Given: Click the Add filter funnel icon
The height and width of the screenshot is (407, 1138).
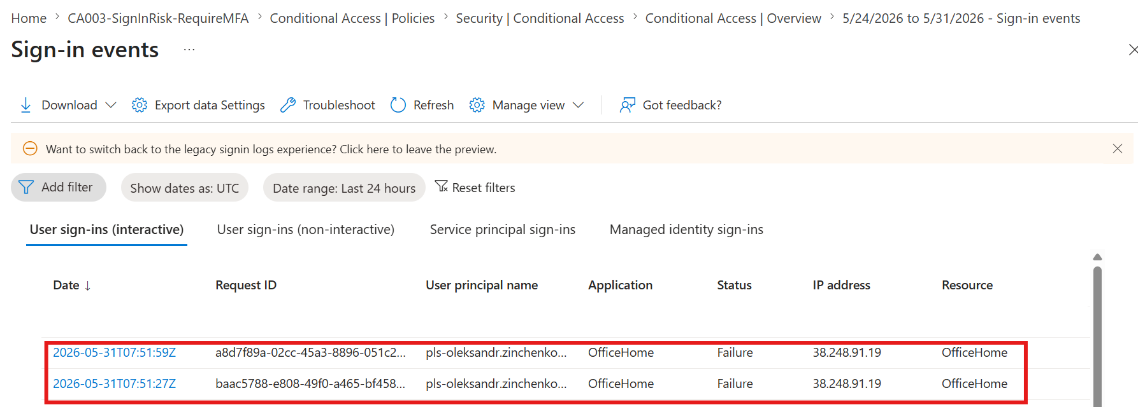Looking at the screenshot, I should click(x=26, y=187).
